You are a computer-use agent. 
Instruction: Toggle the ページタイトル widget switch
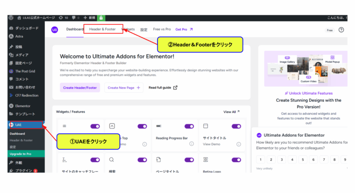coord(189,160)
